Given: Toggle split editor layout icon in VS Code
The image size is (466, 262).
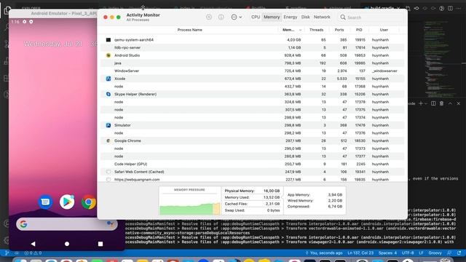Looking at the screenshot, I should click(x=451, y=8).
